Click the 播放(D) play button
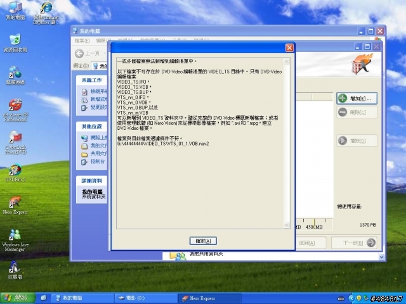406x304 pixels. 357,141
